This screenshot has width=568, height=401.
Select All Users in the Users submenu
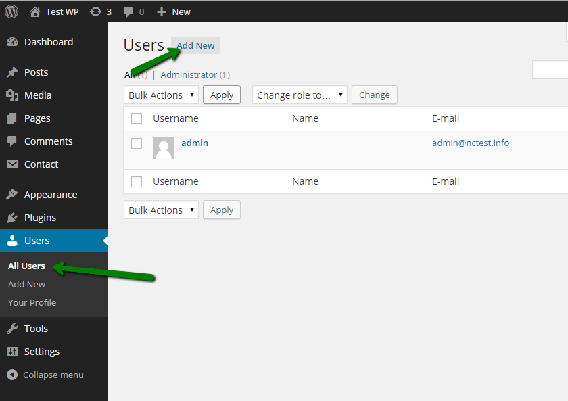tap(26, 266)
